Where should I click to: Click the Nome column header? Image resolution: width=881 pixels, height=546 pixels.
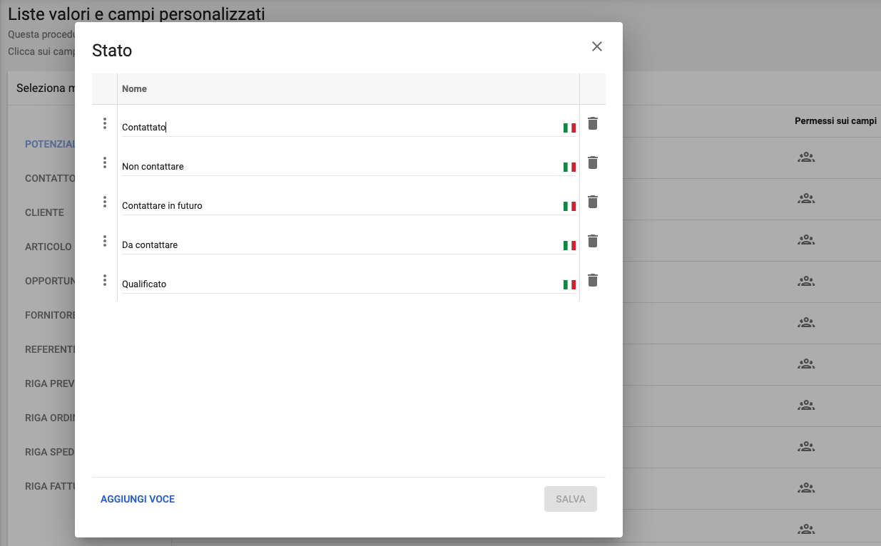[135, 89]
